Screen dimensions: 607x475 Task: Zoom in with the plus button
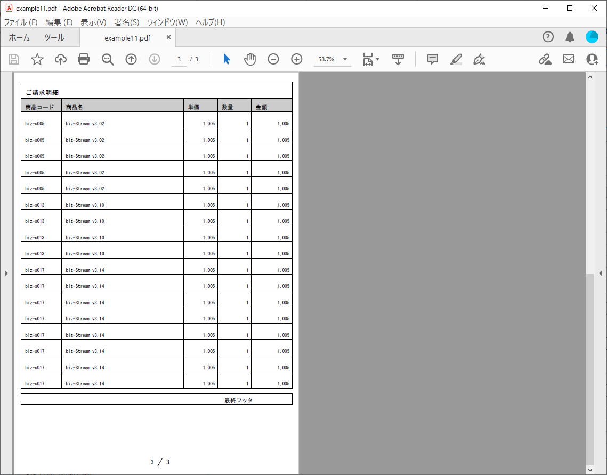coord(297,59)
